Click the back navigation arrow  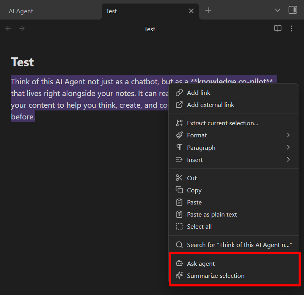[8, 29]
